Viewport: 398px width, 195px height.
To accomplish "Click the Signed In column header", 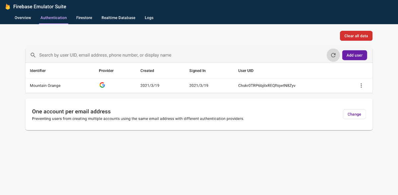I will click(x=198, y=71).
